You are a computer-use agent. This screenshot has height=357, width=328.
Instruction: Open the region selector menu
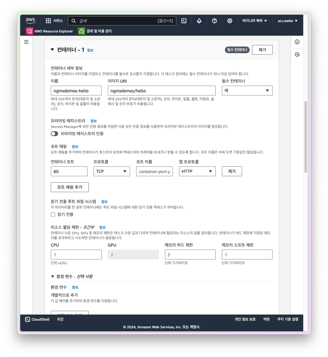coord(255,21)
